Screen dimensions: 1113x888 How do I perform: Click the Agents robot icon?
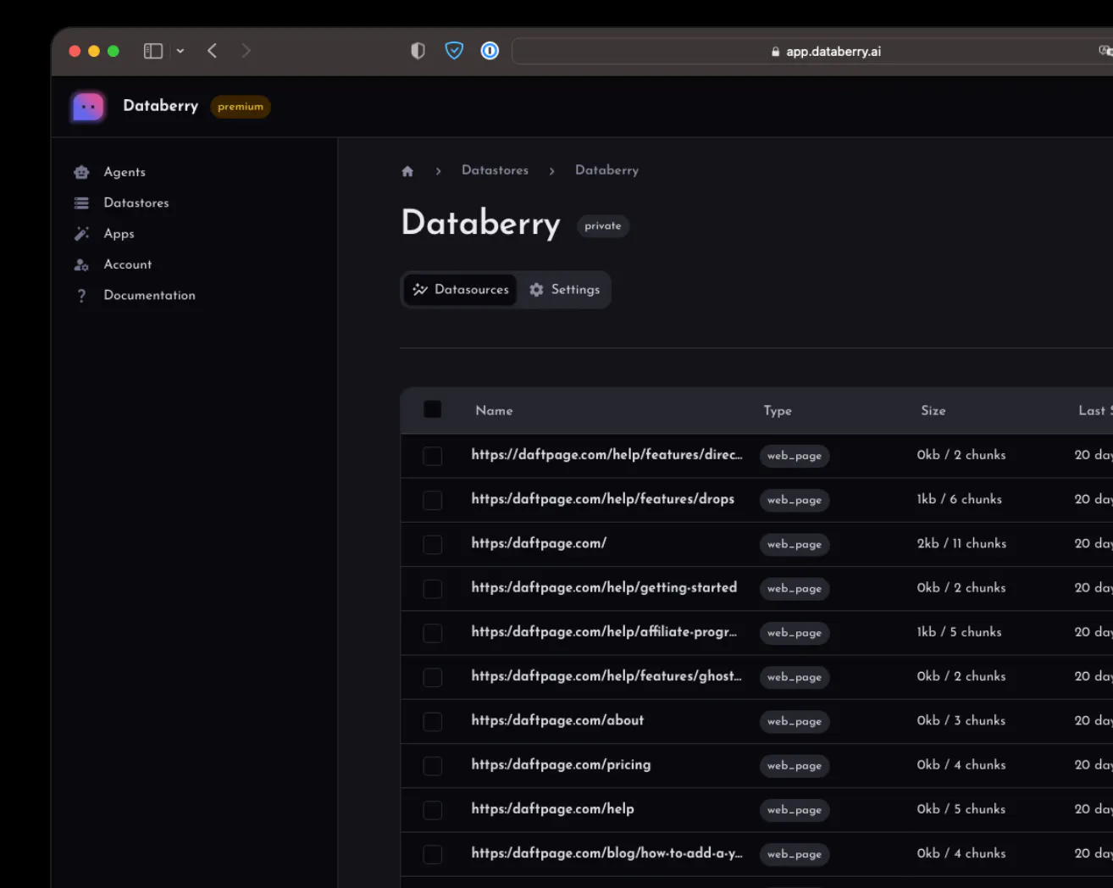[x=81, y=172]
